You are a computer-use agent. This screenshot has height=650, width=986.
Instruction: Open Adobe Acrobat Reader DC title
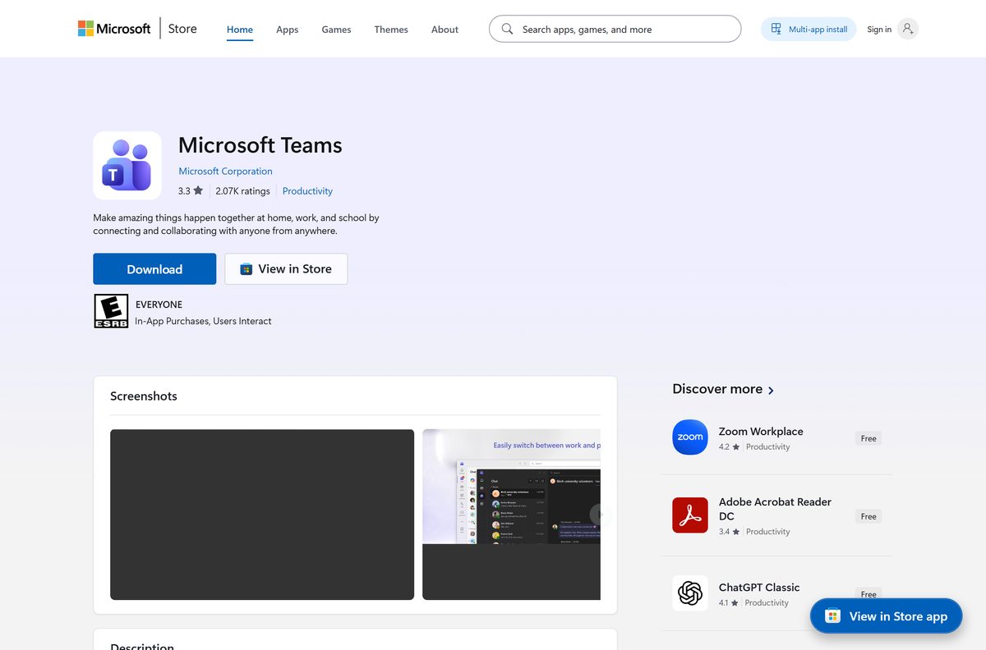point(775,509)
